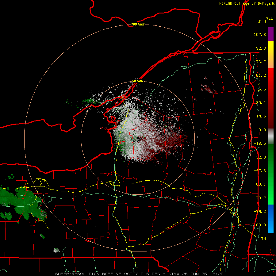The height and width of the screenshot is (276, 276).
Task: Click the gray near-zero segment of color bar
Action: click(x=271, y=136)
